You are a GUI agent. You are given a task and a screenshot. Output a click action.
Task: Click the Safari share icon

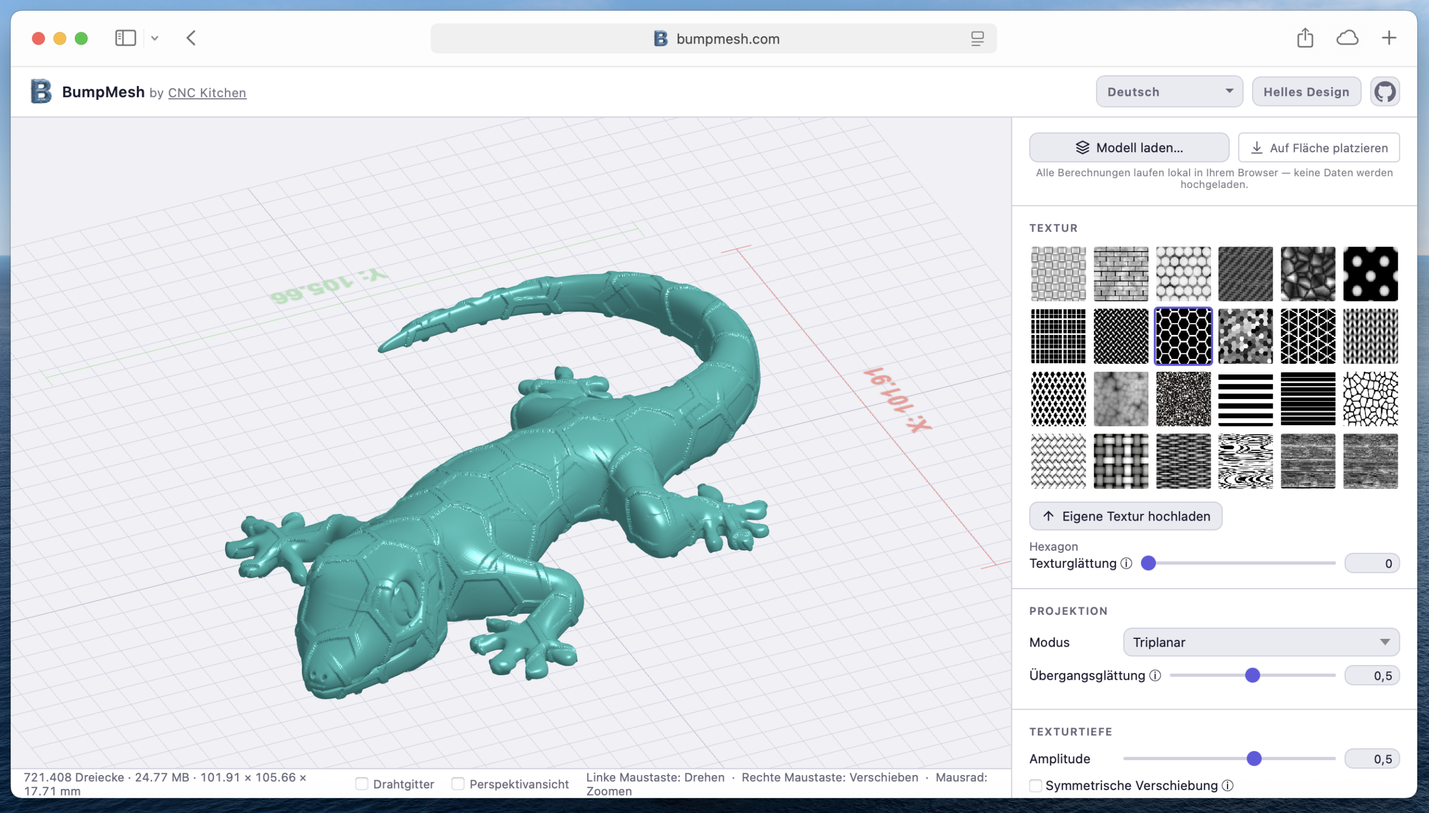click(x=1305, y=38)
